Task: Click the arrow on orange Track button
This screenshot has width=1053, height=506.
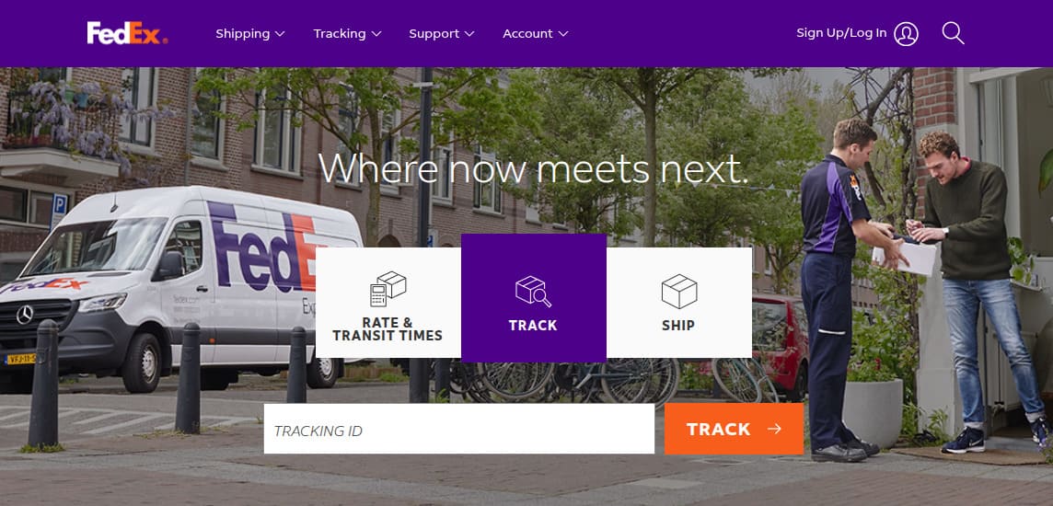Action: click(774, 429)
